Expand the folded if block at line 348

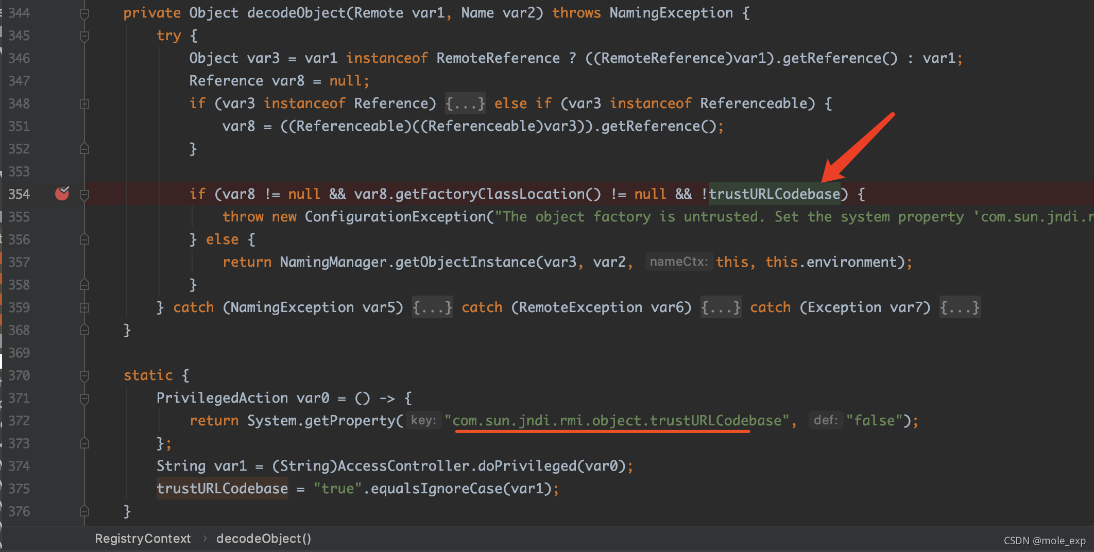pyautogui.click(x=84, y=104)
